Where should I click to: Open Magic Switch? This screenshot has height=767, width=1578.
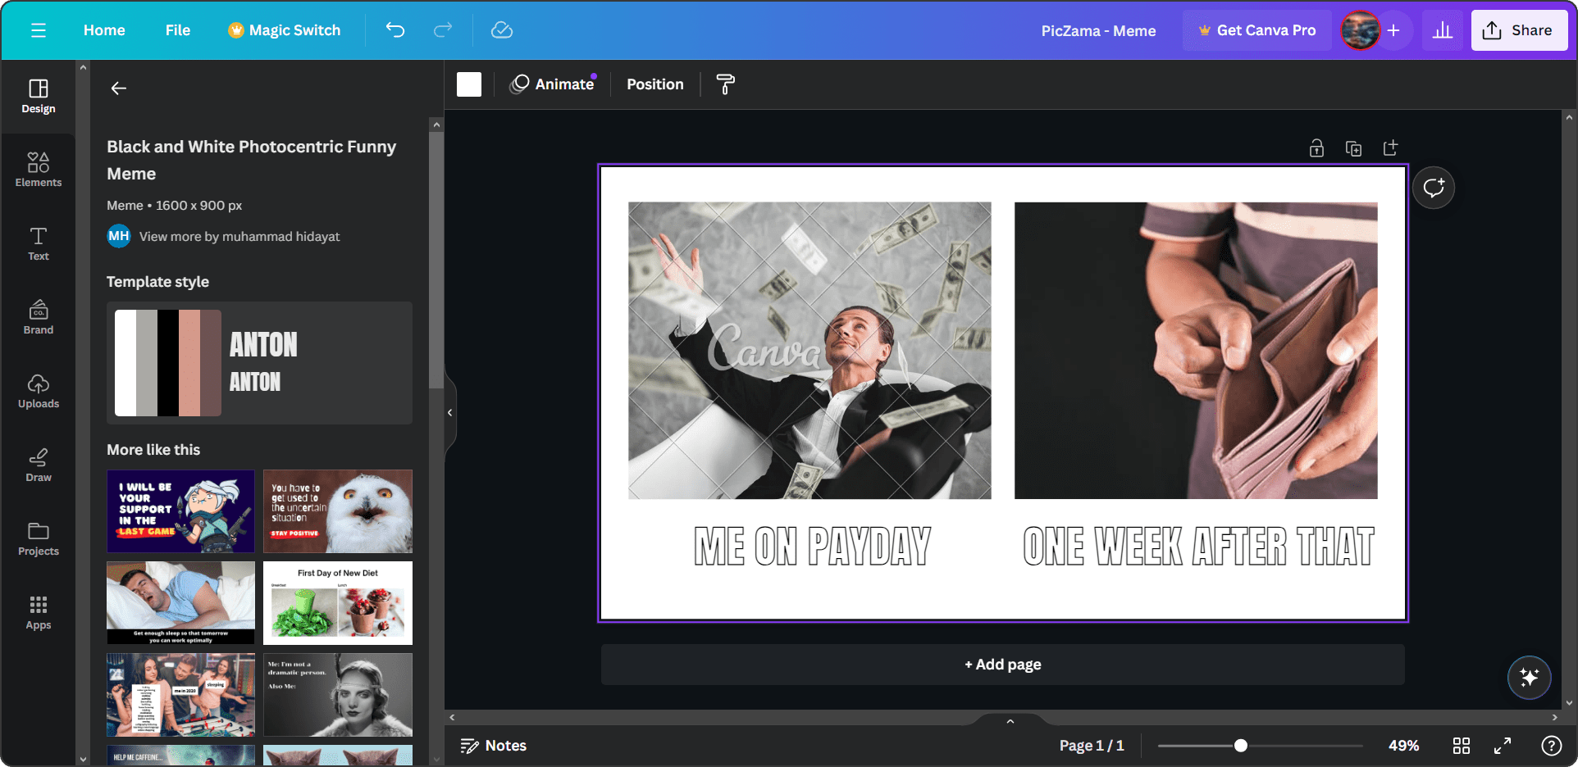coord(284,29)
